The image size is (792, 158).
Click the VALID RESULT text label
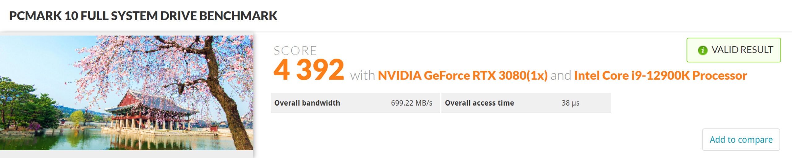742,50
